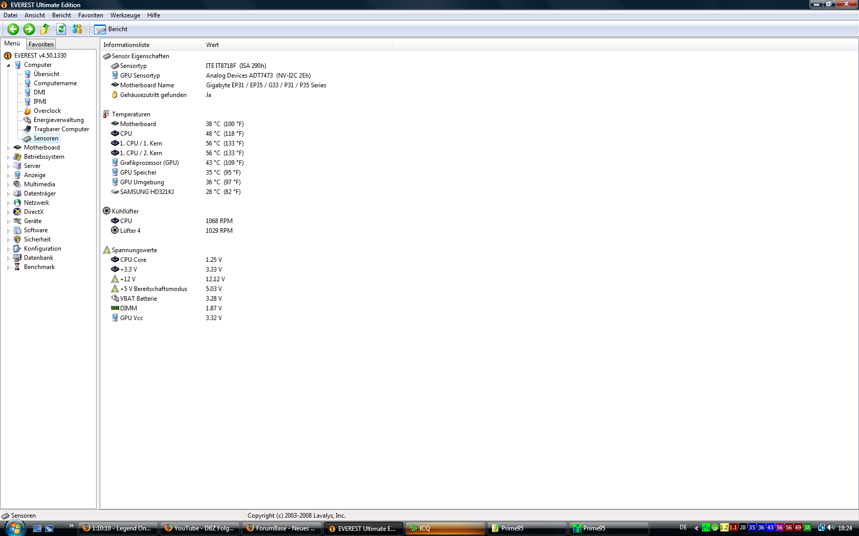Click the Sicherheit shield icon

pos(17,239)
